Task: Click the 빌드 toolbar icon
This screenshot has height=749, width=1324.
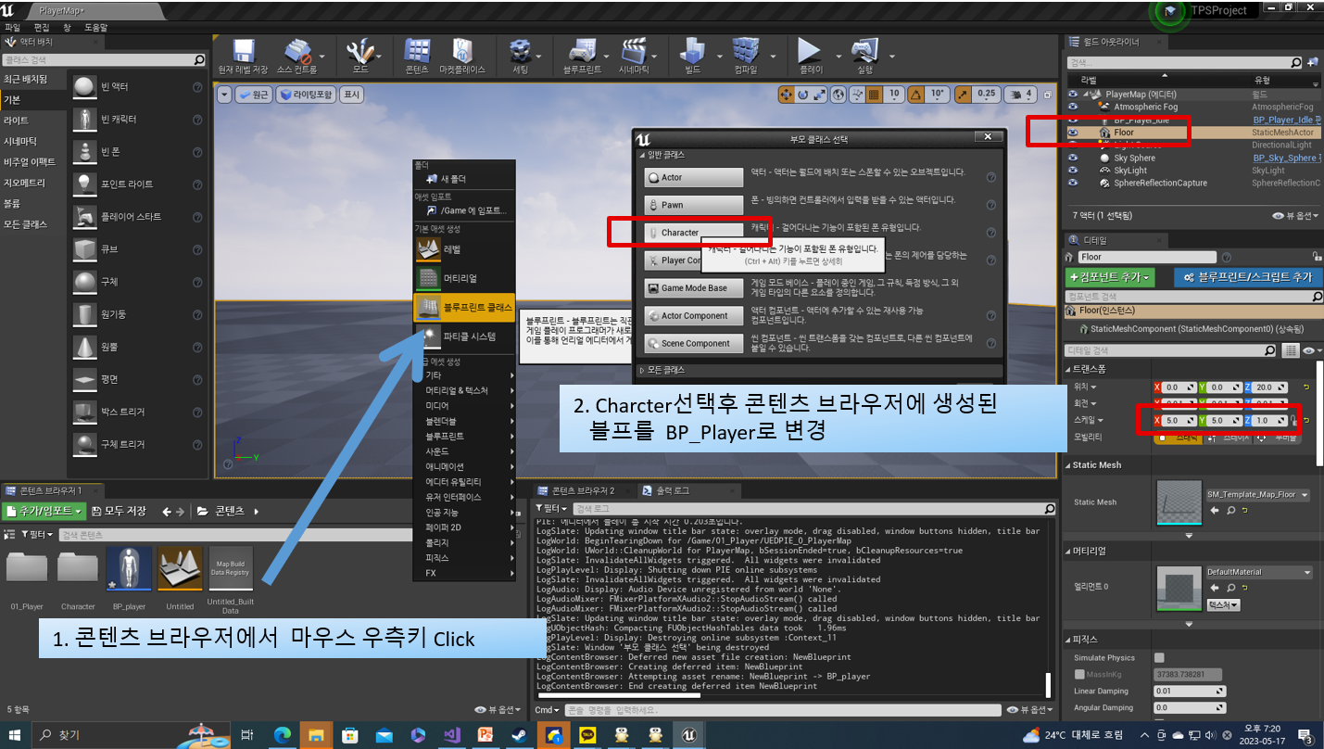Action: pyautogui.click(x=692, y=52)
